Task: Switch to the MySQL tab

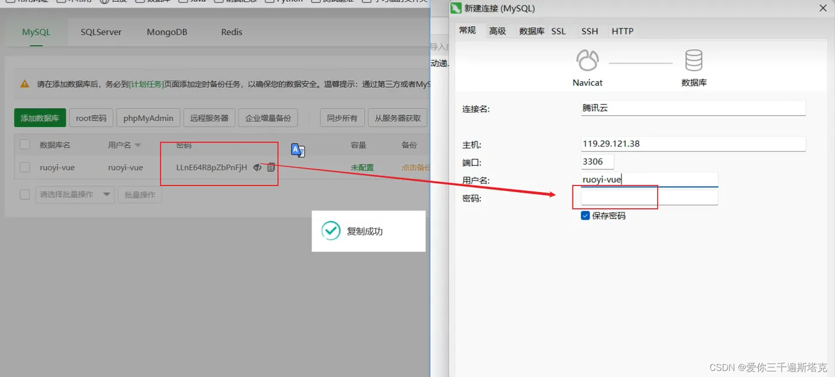Action: click(x=36, y=32)
